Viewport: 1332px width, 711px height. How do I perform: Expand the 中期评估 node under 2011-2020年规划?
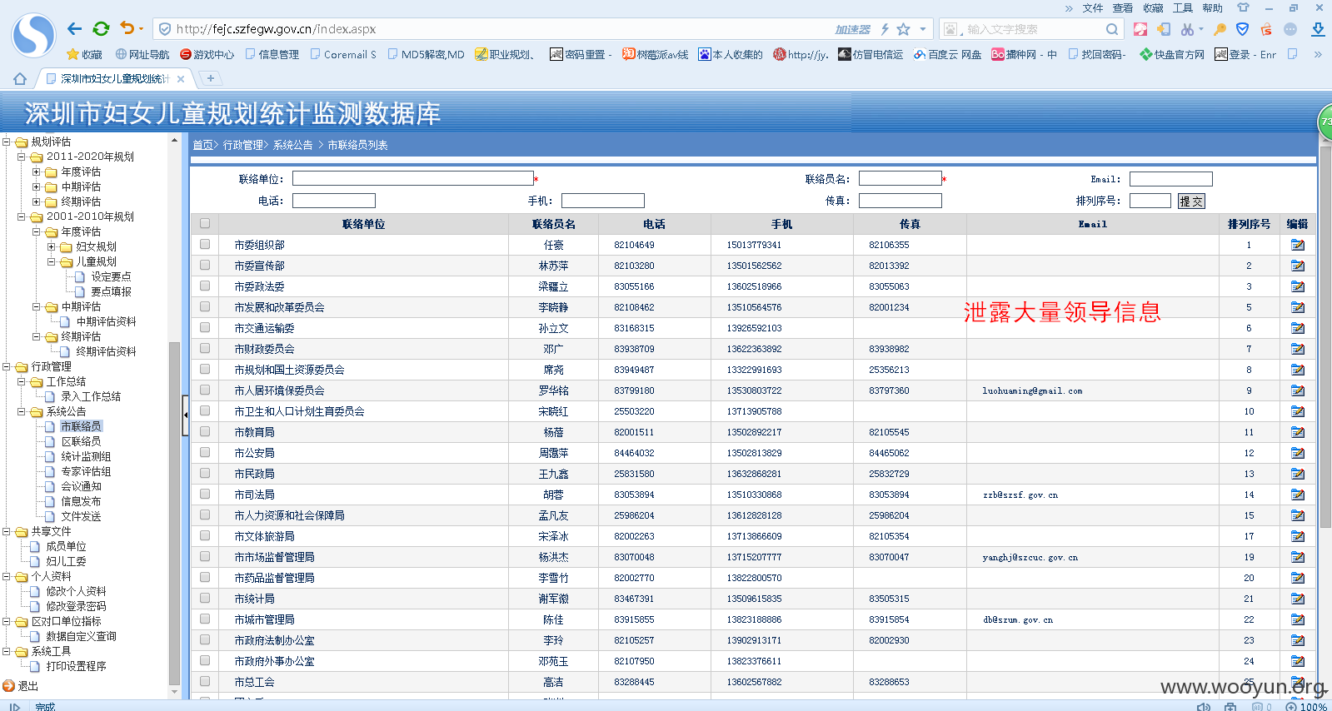pos(37,186)
